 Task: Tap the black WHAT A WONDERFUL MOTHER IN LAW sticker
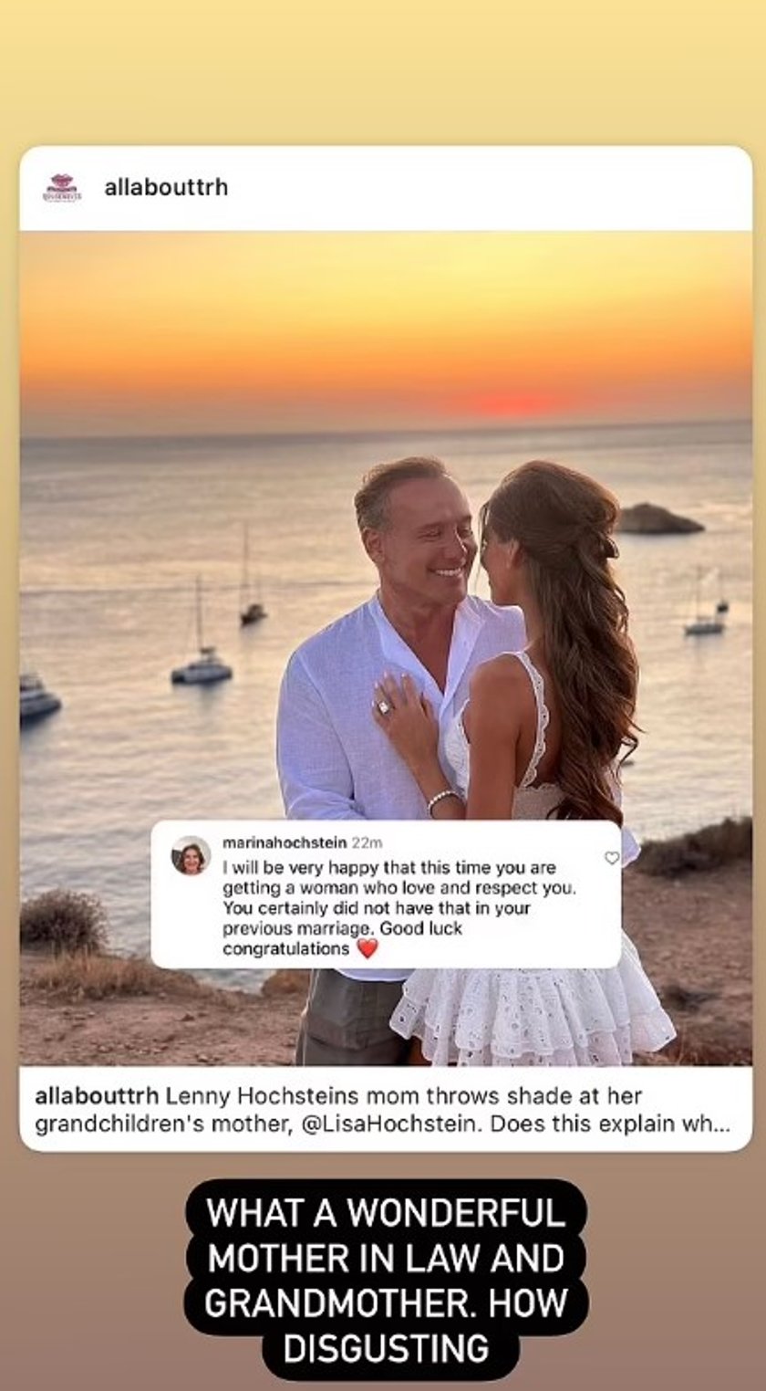click(387, 1279)
